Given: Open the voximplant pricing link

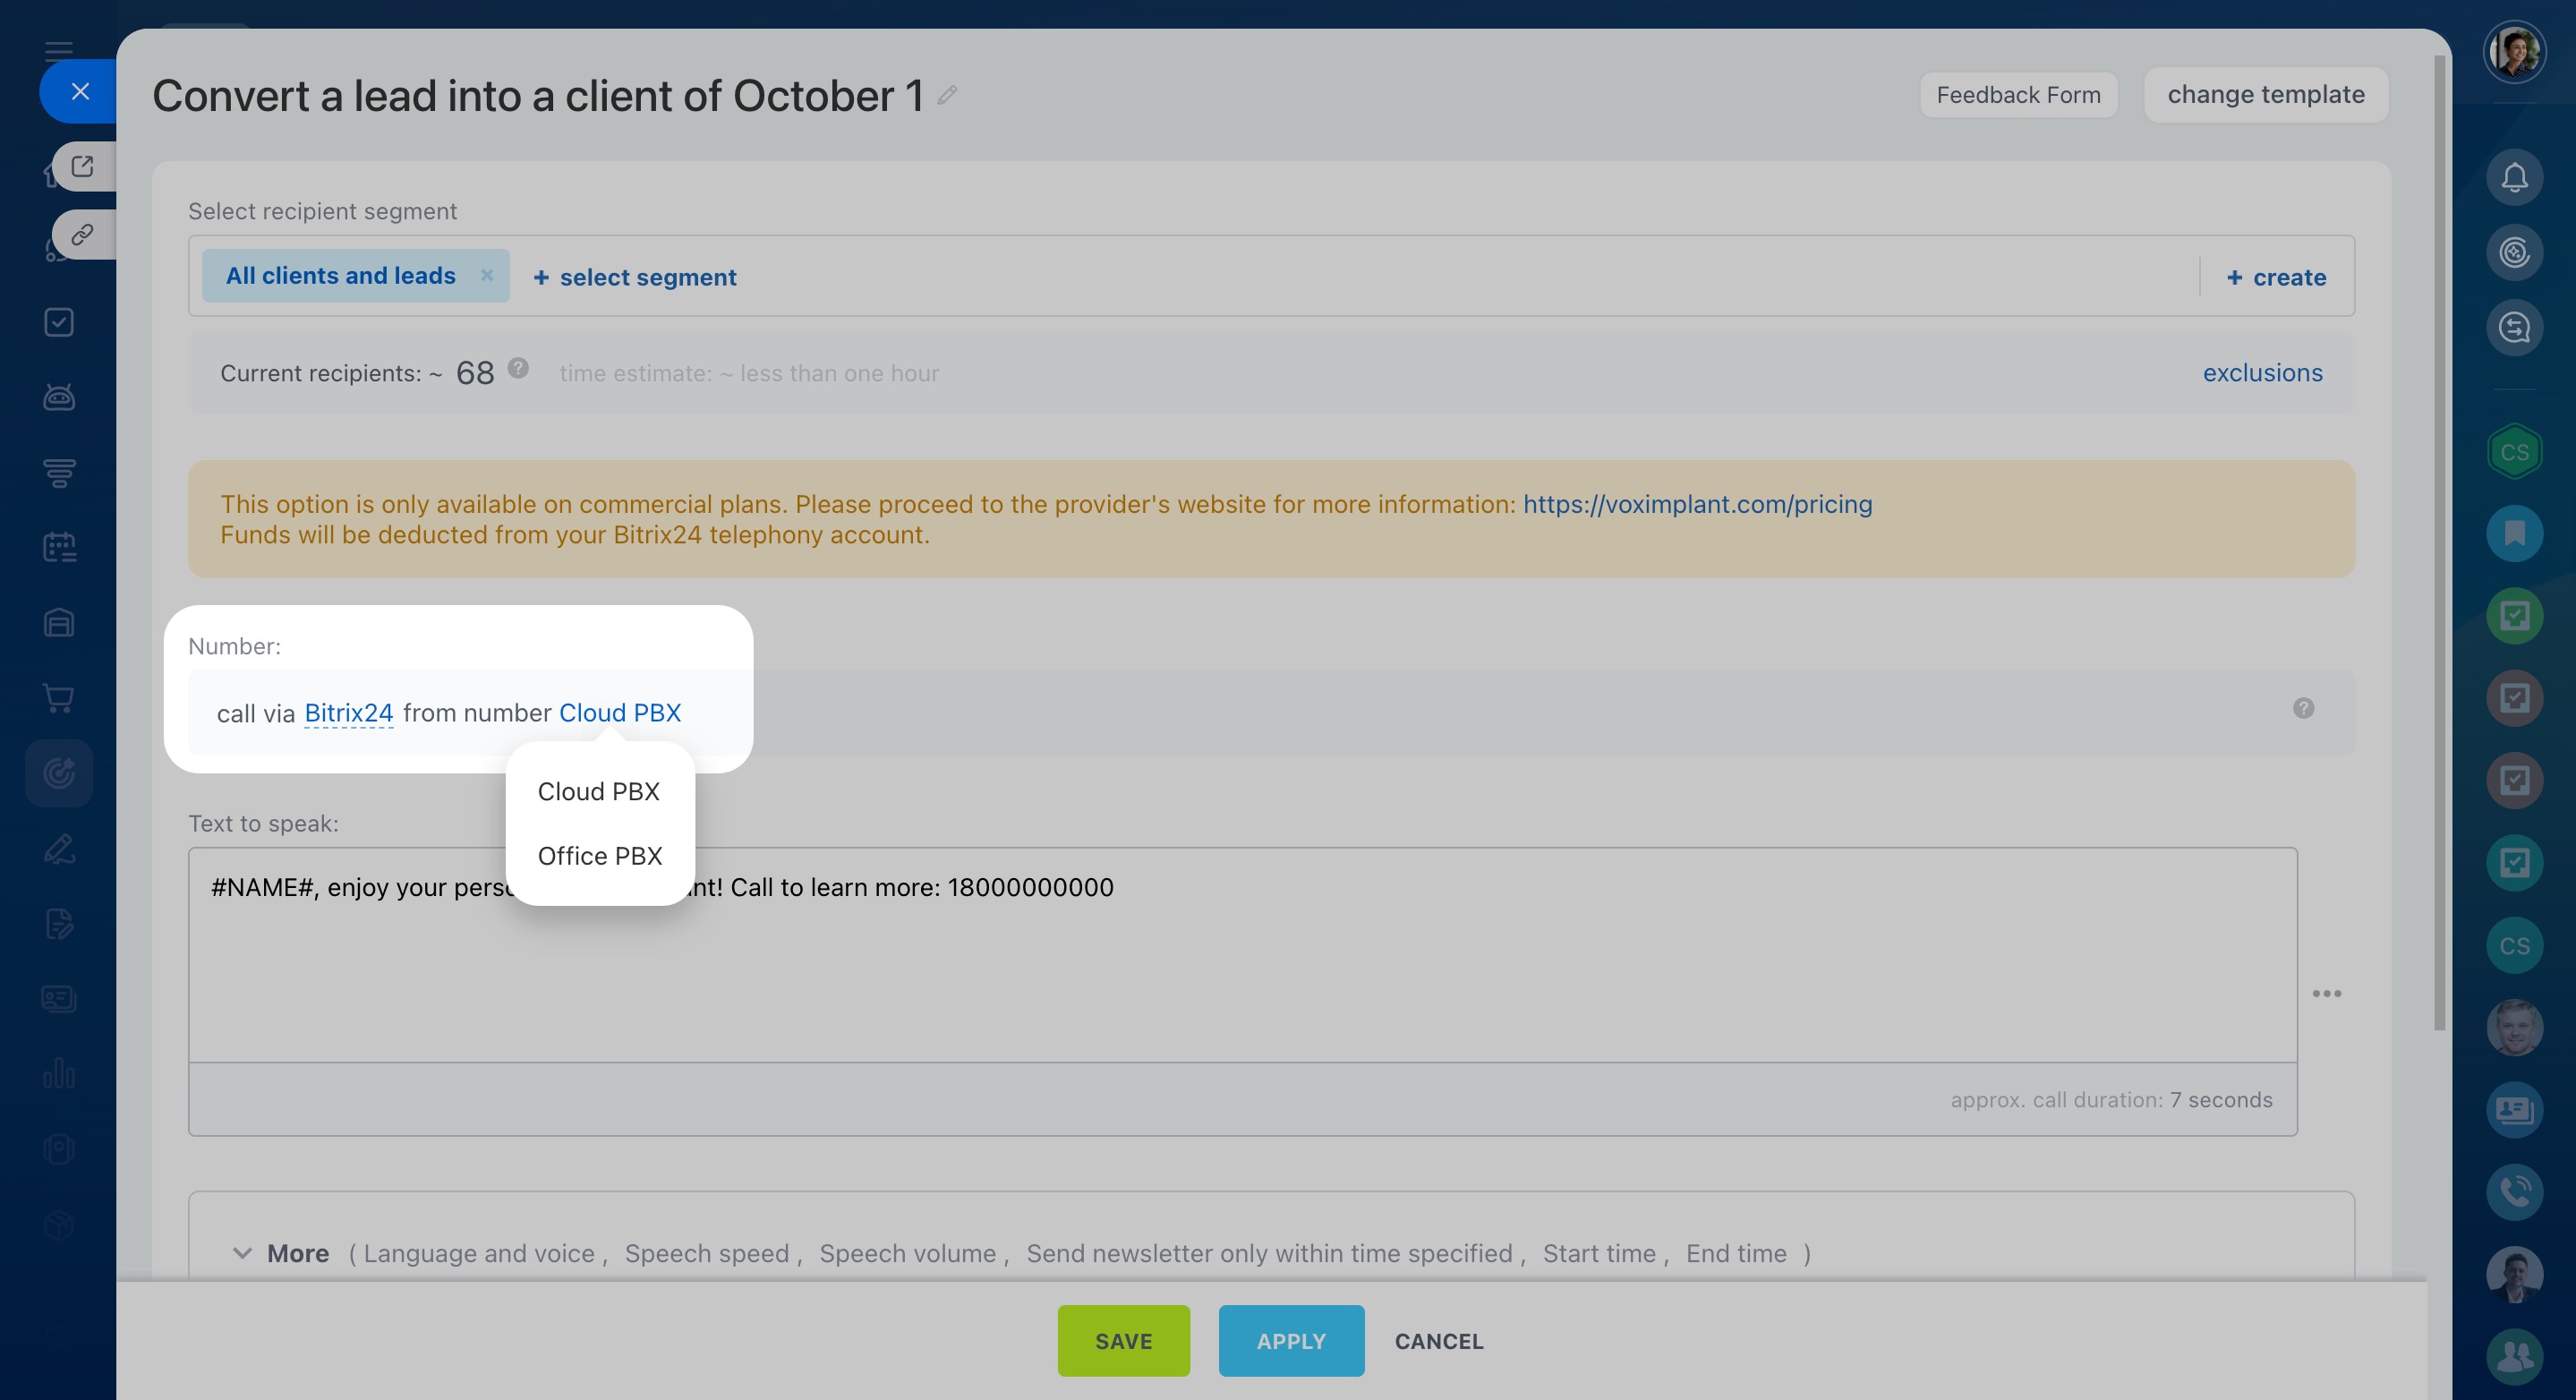Looking at the screenshot, I should click(1697, 504).
